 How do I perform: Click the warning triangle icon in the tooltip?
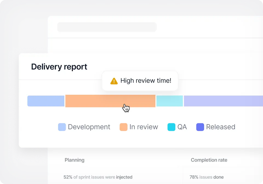click(114, 81)
